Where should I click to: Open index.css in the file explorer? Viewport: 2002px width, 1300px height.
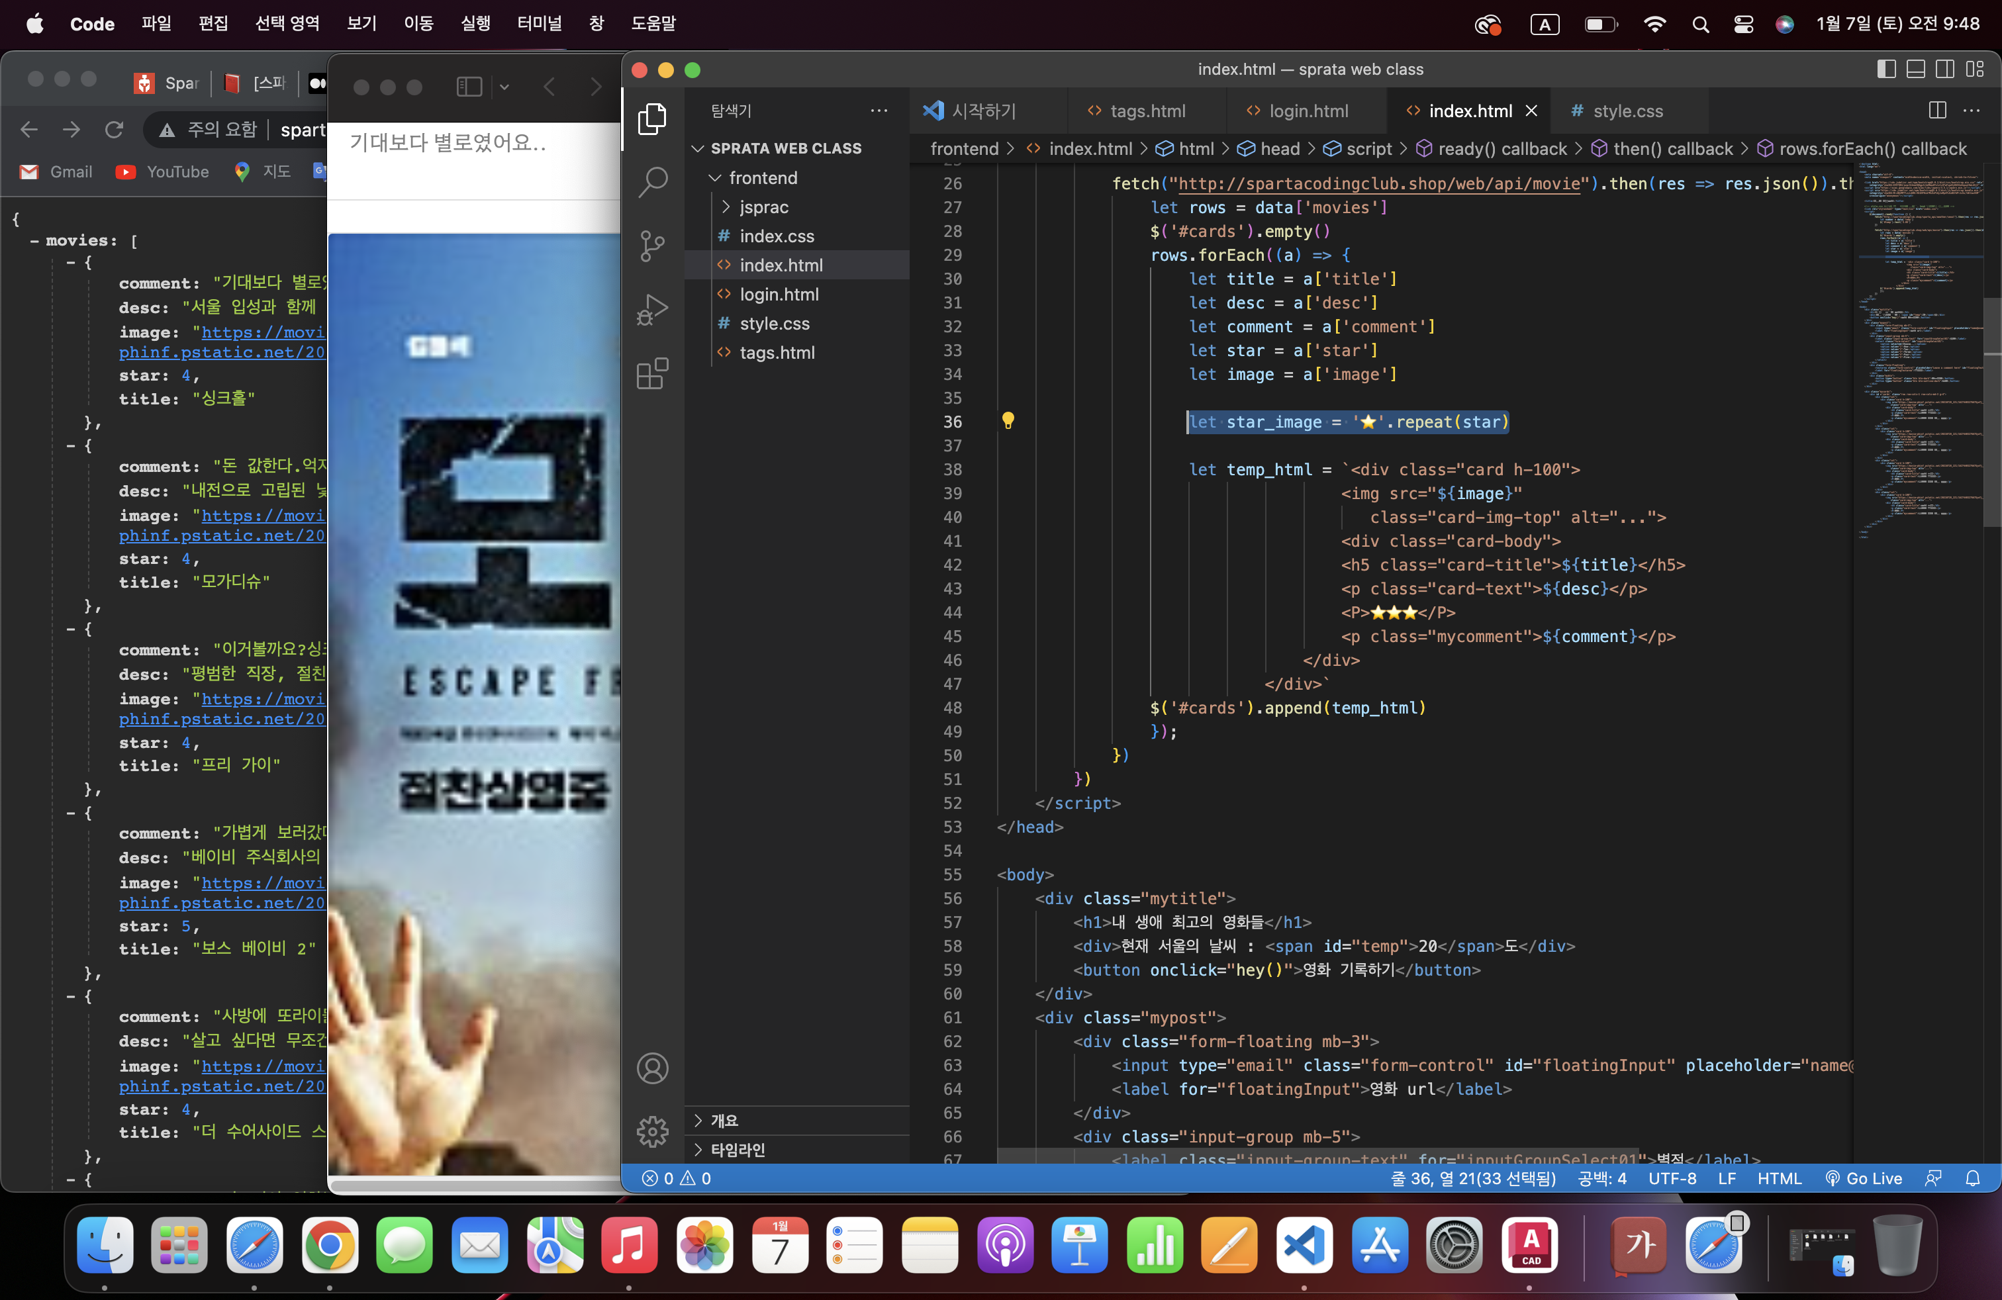point(777,236)
